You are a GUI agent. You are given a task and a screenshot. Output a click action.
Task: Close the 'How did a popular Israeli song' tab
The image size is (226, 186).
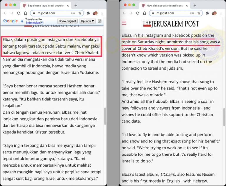[187, 6]
